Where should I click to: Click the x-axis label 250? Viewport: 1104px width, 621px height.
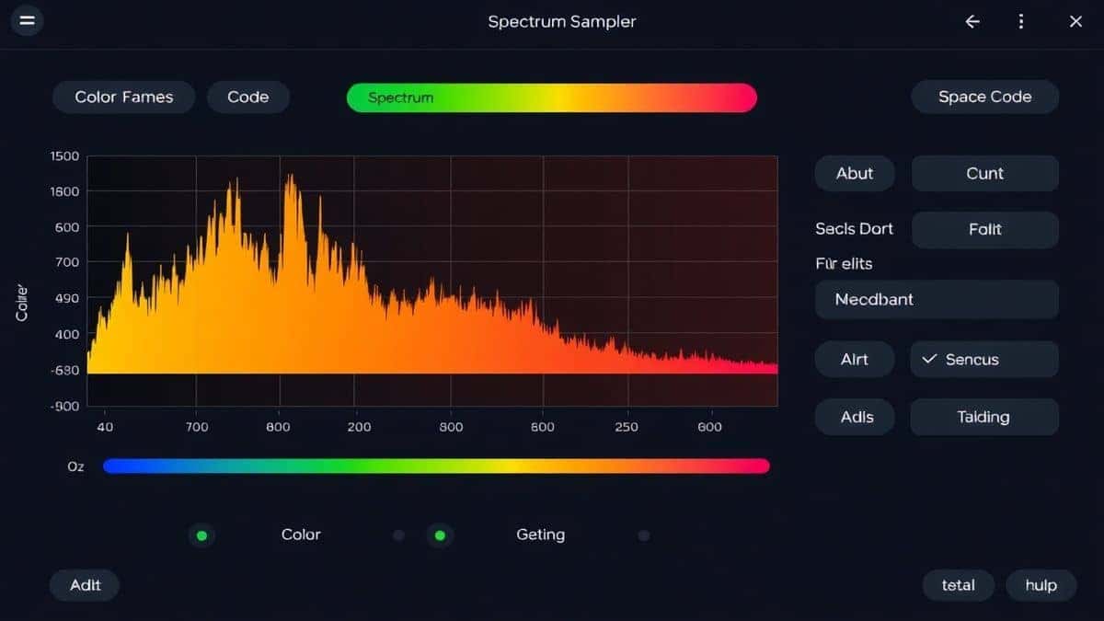tap(626, 427)
